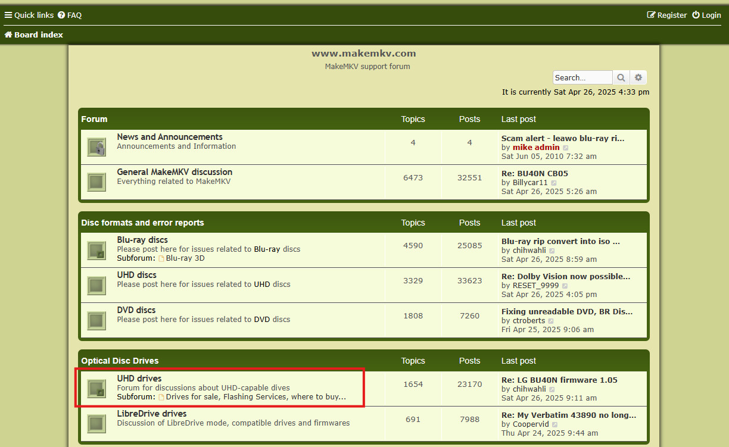Click the 'UHD' link in UHD discs description

click(x=262, y=284)
